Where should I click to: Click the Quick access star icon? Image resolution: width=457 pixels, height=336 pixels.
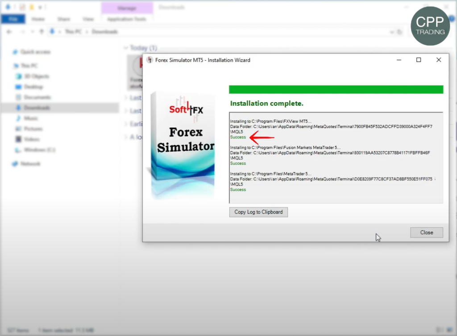[x=15, y=52]
